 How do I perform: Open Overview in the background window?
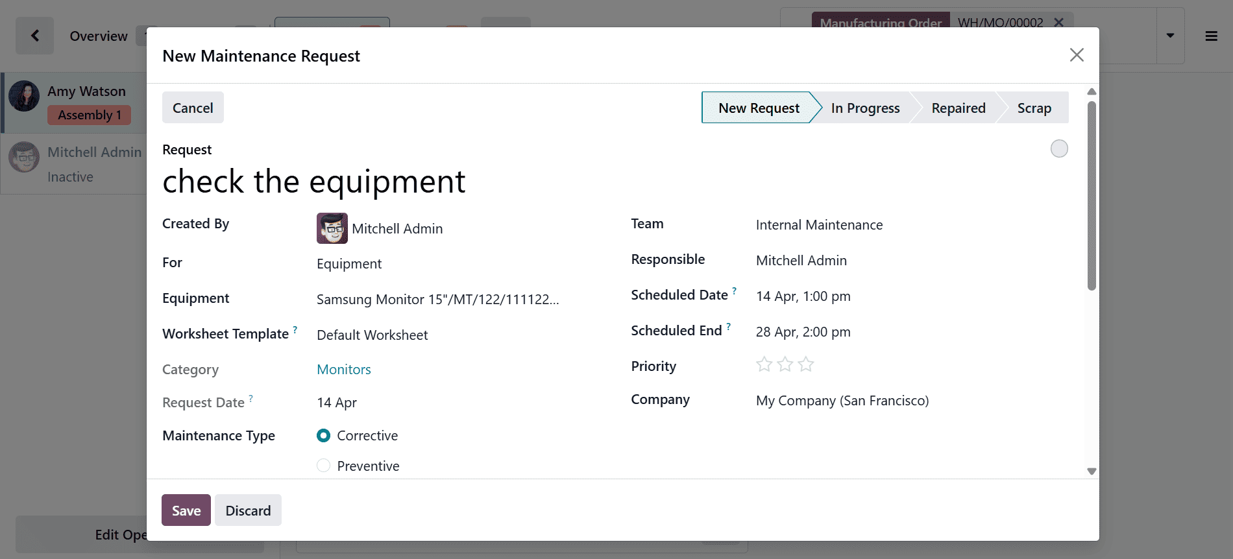pos(99,36)
